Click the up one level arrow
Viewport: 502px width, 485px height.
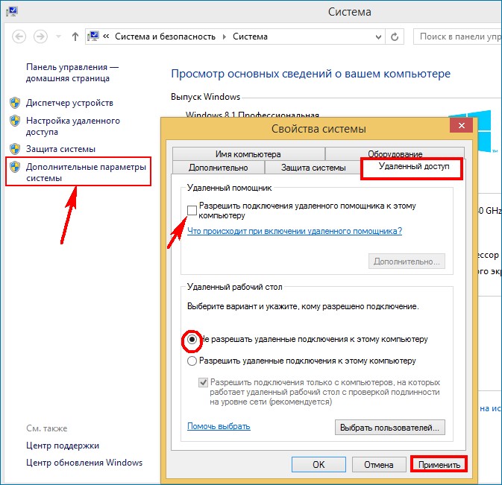[x=75, y=36]
